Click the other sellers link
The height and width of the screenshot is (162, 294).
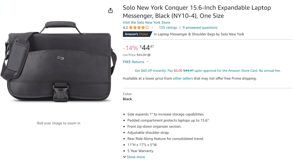tap(183, 79)
